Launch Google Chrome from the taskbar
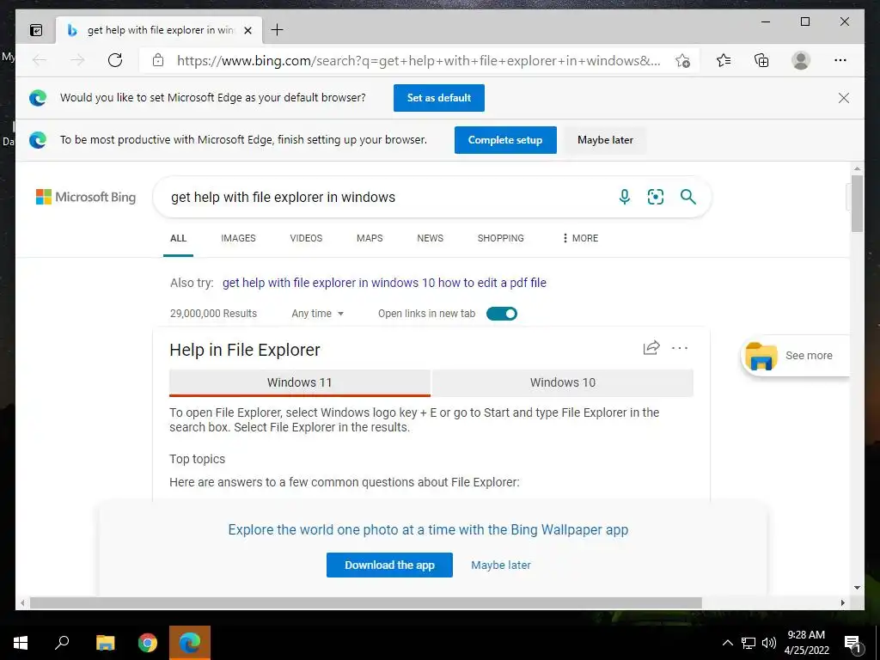880x660 pixels. (x=148, y=643)
